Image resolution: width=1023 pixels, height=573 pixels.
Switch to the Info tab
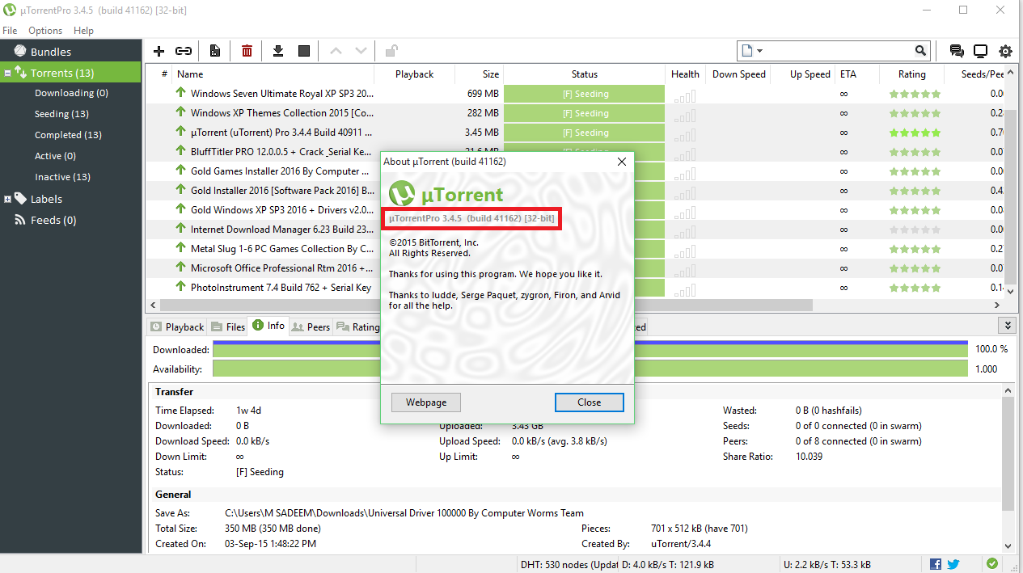(x=268, y=326)
